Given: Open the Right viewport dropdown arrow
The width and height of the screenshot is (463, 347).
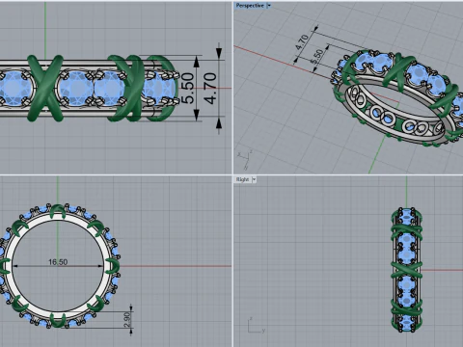Looking at the screenshot, I should 254,179.
